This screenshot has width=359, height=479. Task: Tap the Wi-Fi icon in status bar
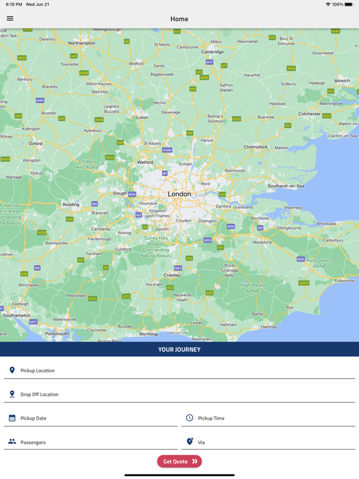coord(328,4)
